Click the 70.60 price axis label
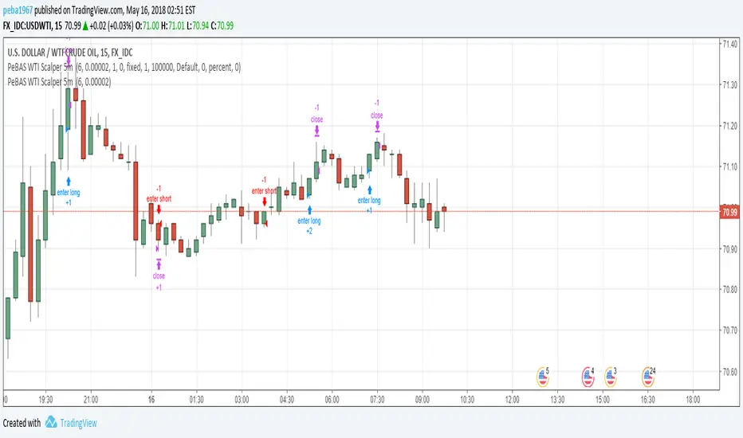743x438 pixels. (x=729, y=371)
